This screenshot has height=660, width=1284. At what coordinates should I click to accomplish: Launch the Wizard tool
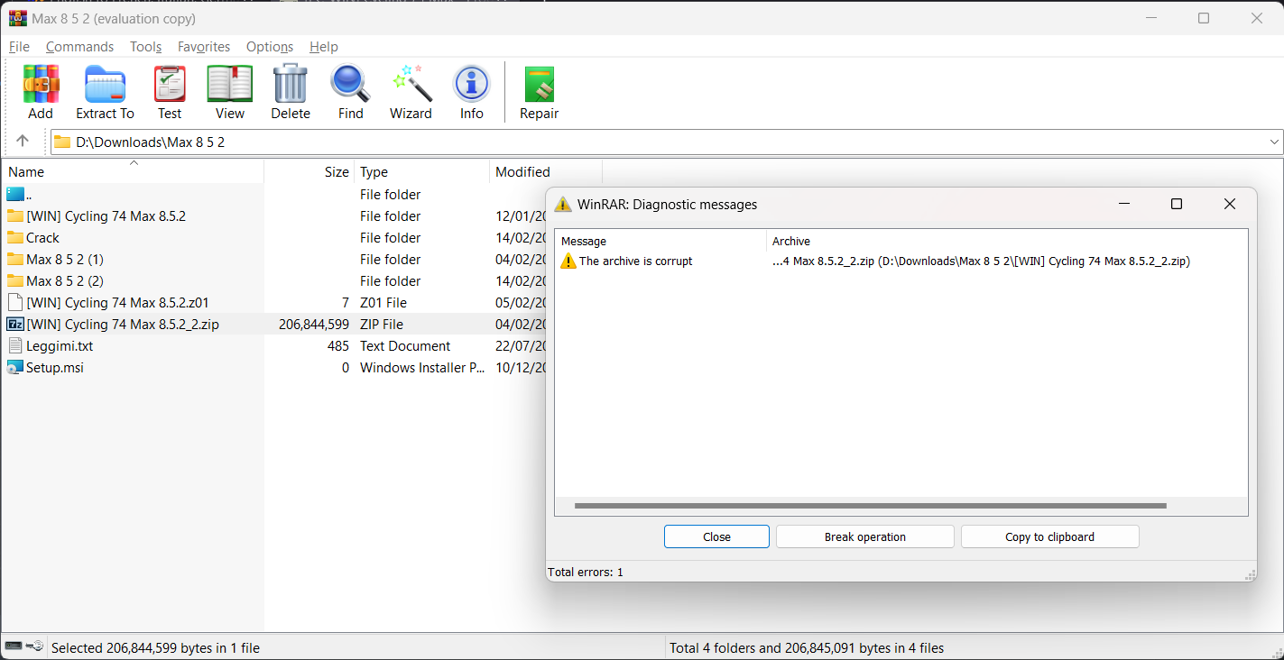pyautogui.click(x=411, y=84)
